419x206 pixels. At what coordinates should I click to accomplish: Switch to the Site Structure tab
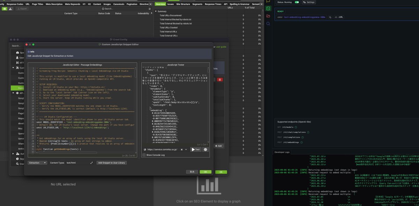(183, 4)
